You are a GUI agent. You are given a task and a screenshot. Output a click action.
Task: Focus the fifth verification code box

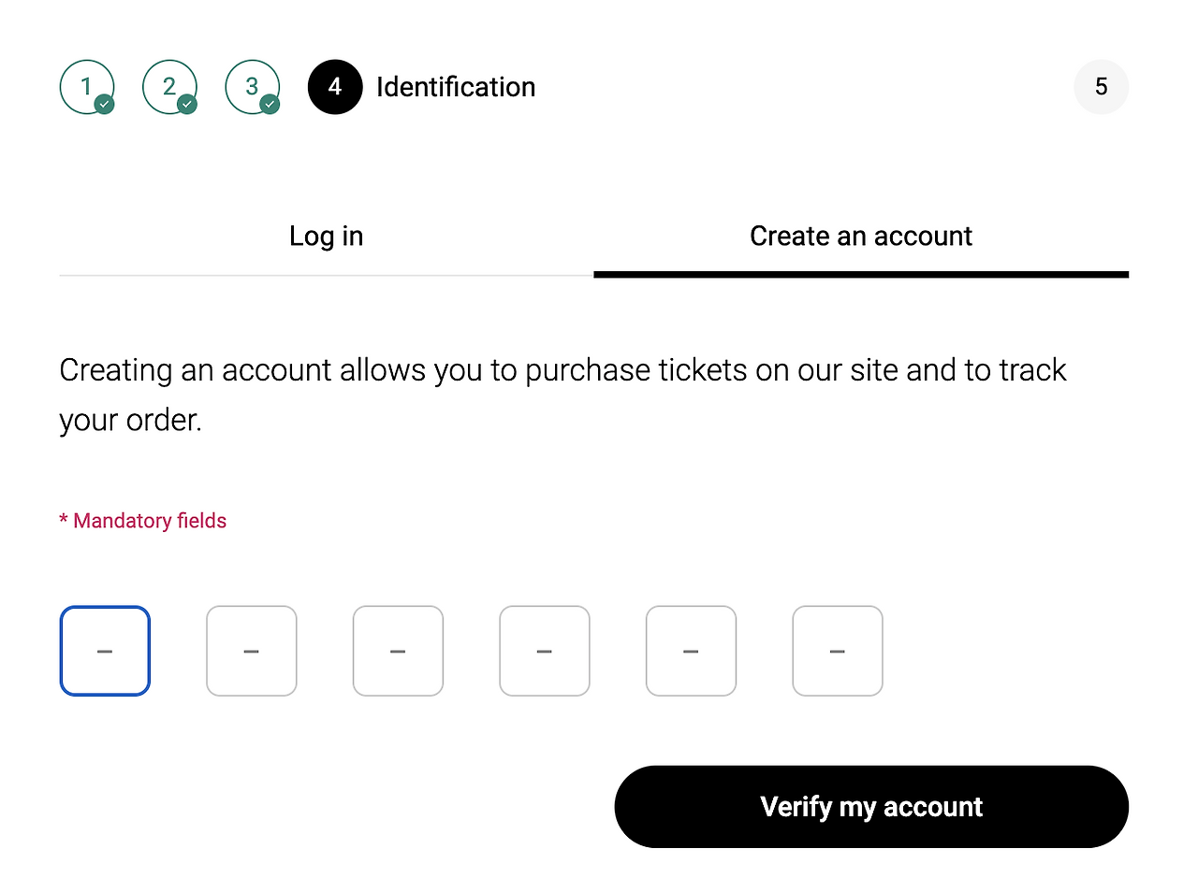(x=691, y=651)
